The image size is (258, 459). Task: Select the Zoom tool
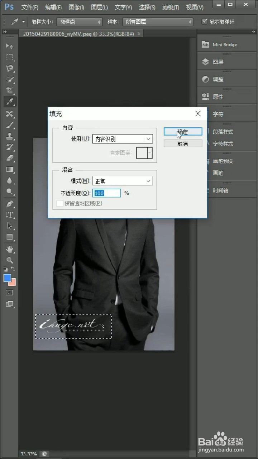(x=10, y=260)
